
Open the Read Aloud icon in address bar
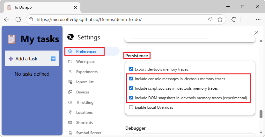click(210, 19)
